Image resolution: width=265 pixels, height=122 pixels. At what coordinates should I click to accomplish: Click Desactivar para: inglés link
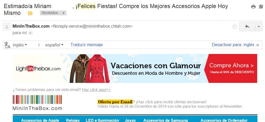pos(233,45)
